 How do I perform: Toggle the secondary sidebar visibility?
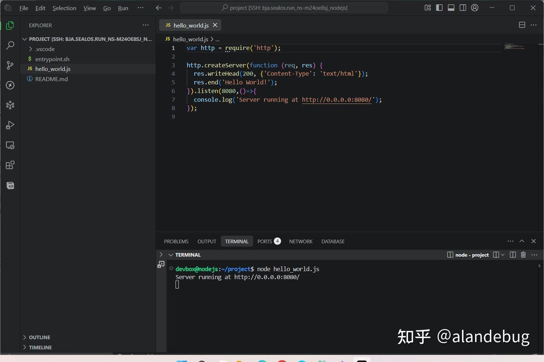[x=463, y=8]
